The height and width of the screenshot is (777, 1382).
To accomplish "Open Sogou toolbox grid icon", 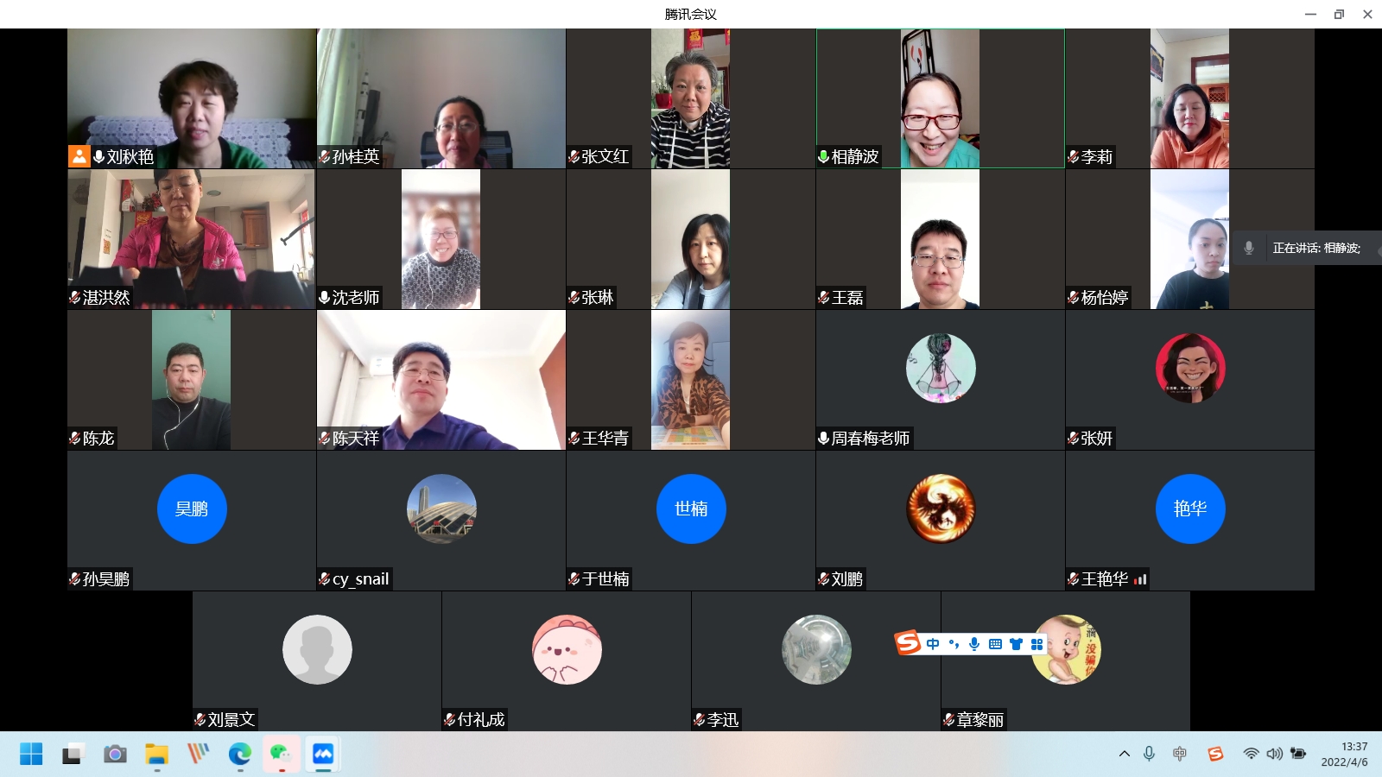I will tap(1036, 644).
